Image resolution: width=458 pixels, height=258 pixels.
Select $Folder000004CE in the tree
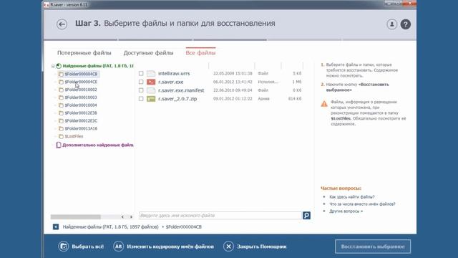(81, 82)
